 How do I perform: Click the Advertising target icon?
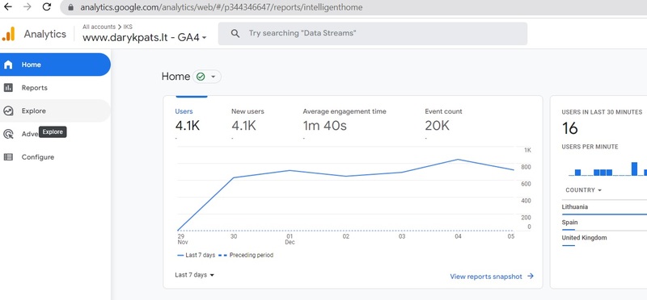pyautogui.click(x=8, y=134)
